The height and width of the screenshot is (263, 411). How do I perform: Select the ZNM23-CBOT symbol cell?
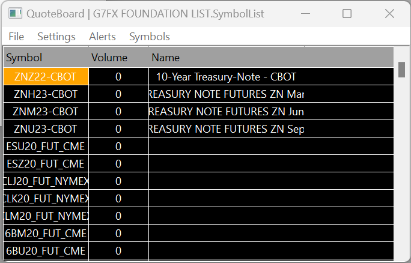click(x=46, y=112)
